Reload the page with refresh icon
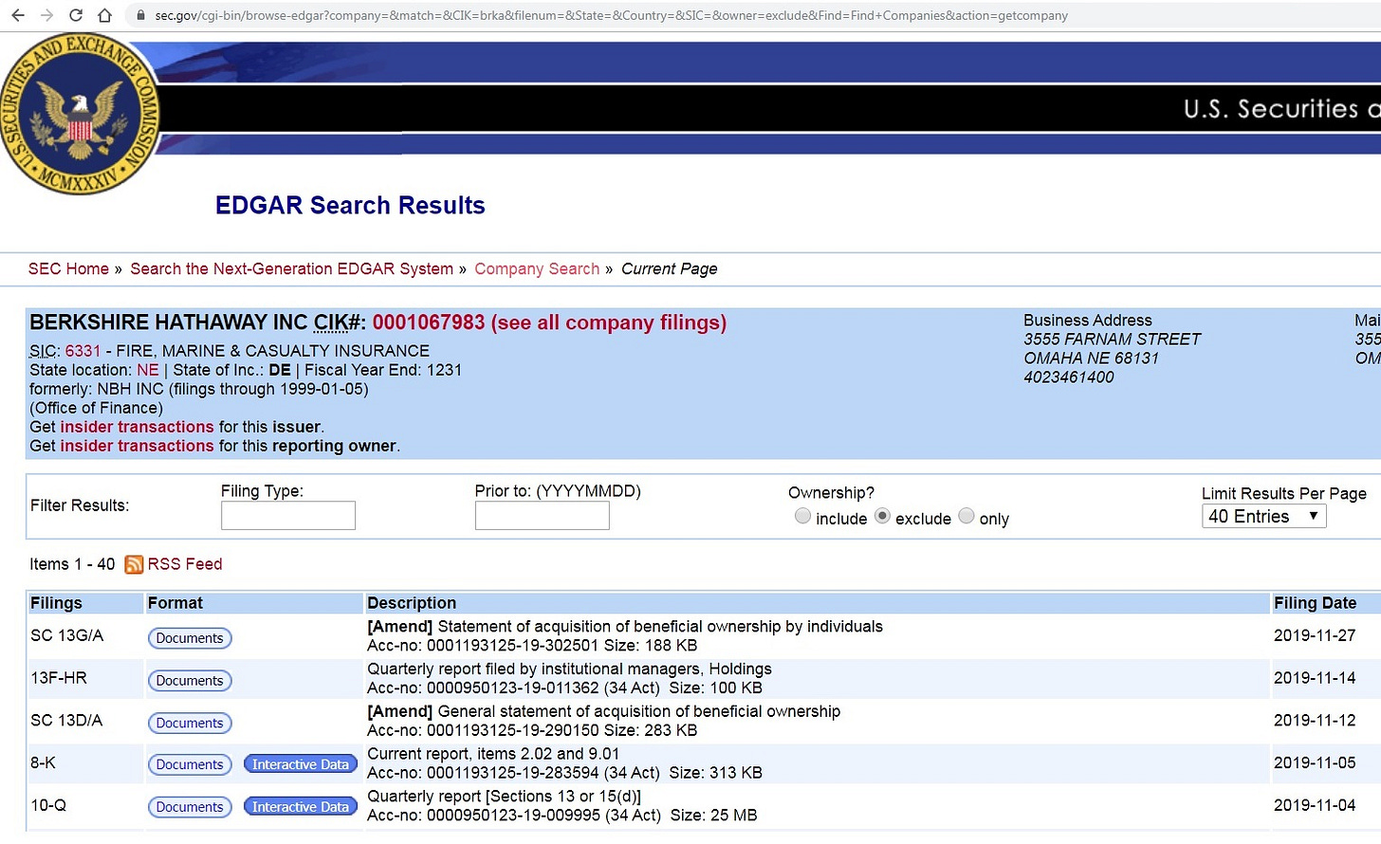1381x844 pixels. (76, 15)
